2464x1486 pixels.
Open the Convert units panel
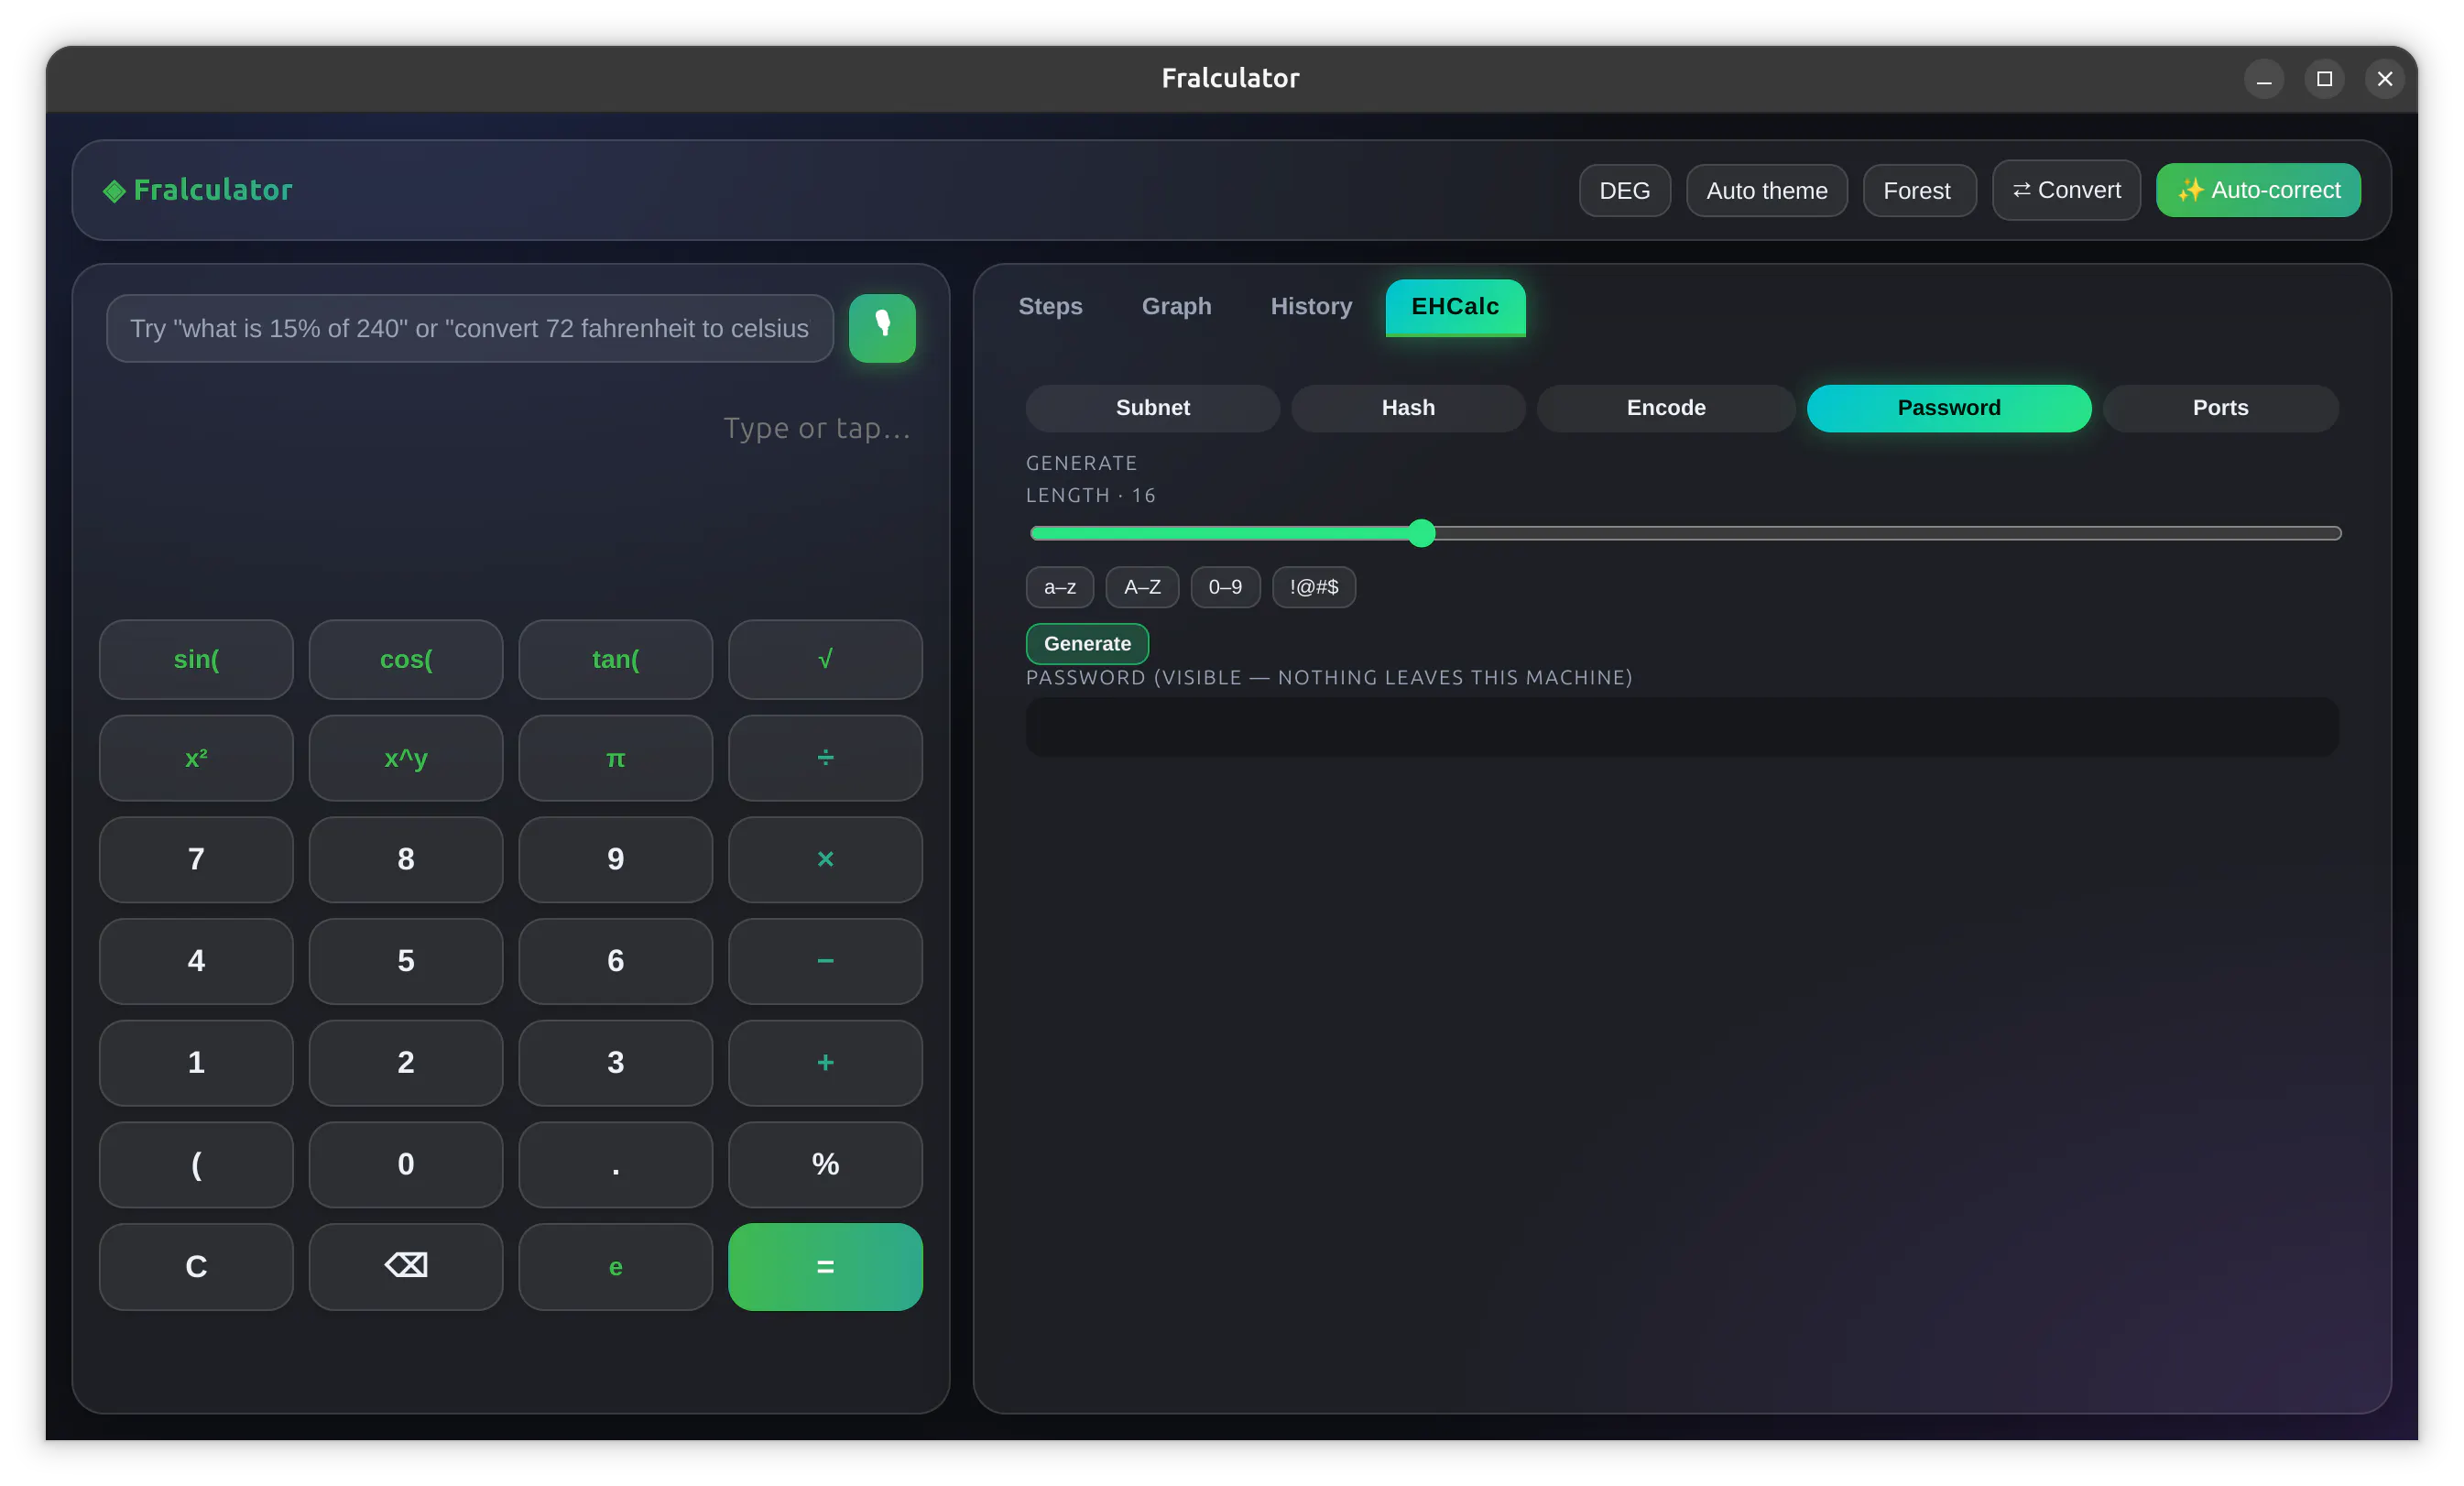click(x=2066, y=190)
